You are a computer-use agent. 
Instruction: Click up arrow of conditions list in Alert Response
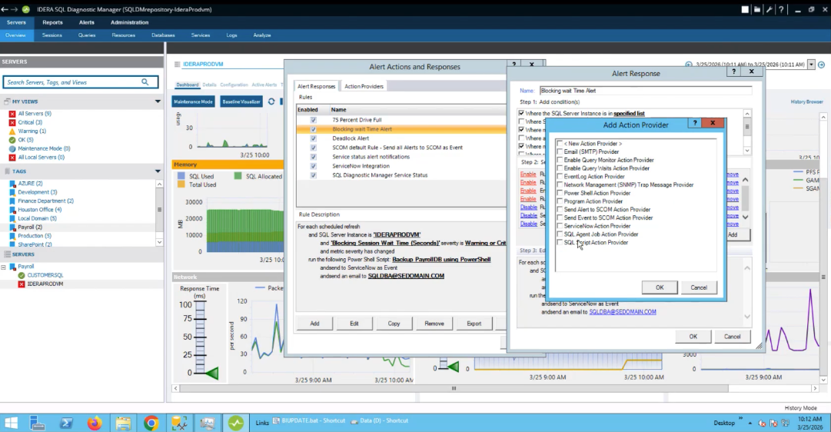(746, 114)
